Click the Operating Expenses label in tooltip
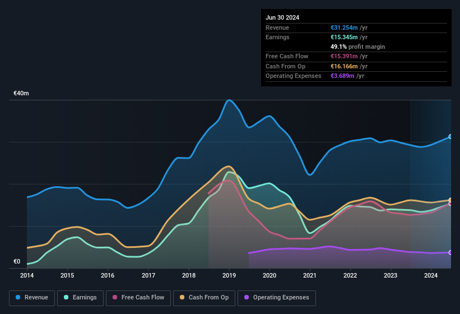Image resolution: width=460 pixels, height=314 pixels. coord(294,76)
